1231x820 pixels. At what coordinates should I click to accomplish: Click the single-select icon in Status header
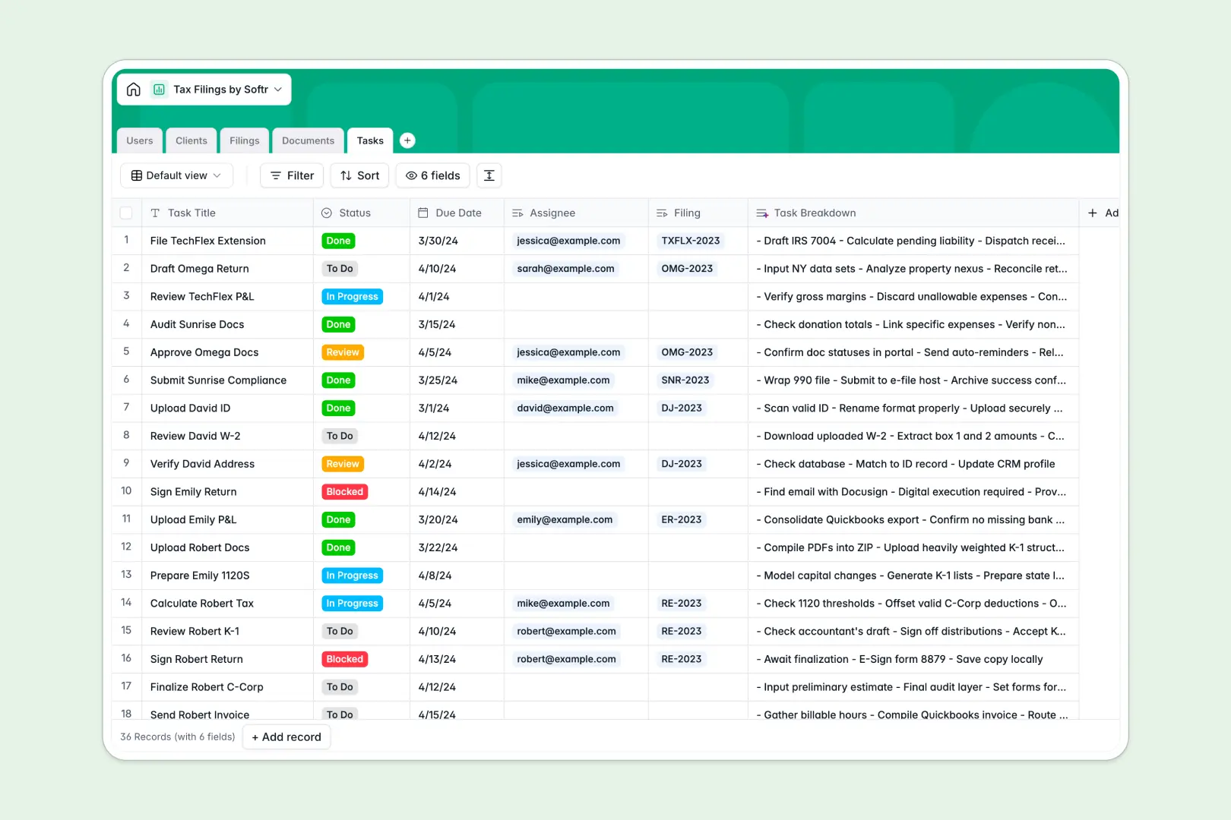point(328,213)
